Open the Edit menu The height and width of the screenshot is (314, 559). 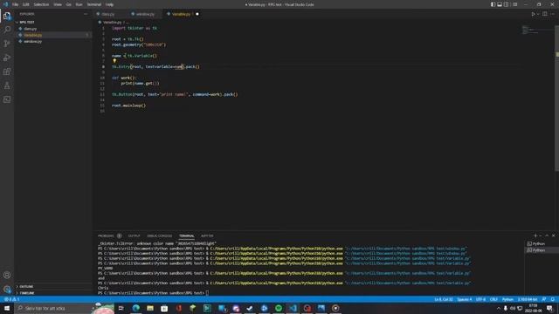tap(25, 4)
